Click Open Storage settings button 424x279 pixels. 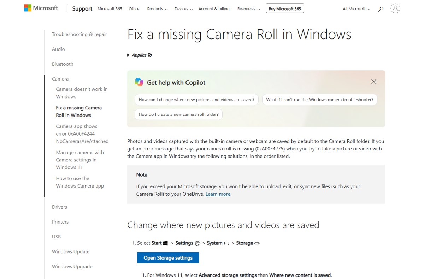168,258
